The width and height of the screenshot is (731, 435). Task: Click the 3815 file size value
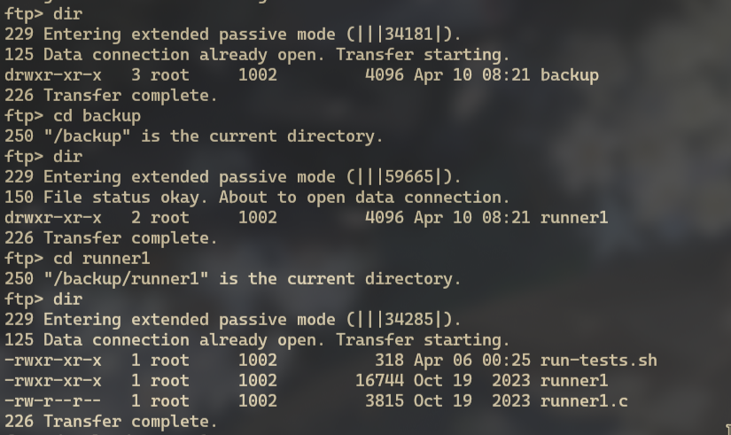click(385, 401)
